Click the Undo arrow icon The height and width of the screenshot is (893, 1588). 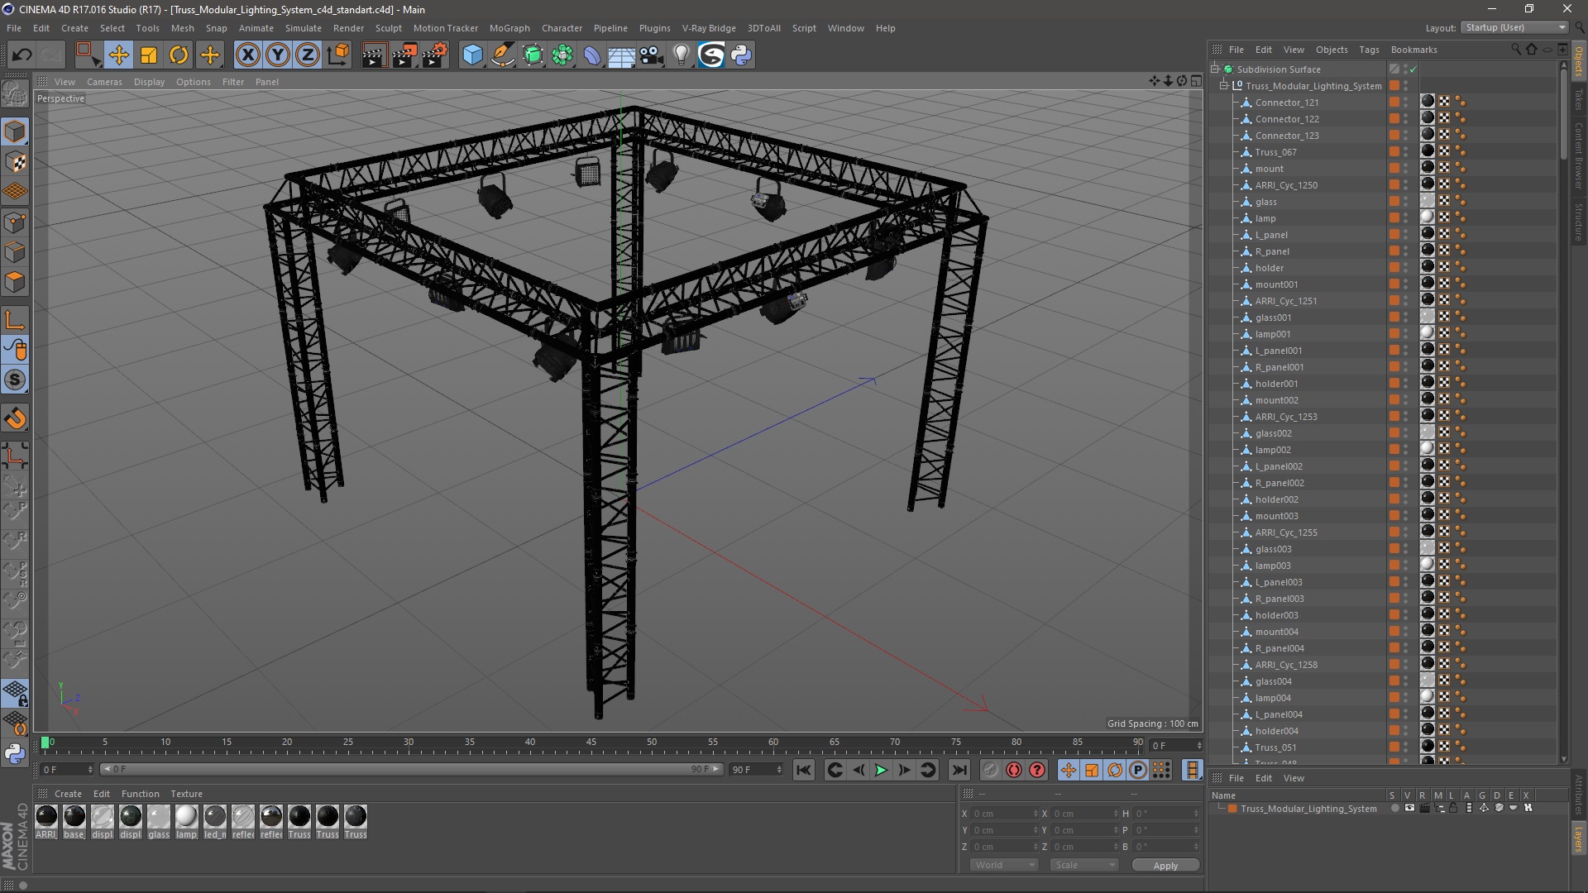click(22, 55)
